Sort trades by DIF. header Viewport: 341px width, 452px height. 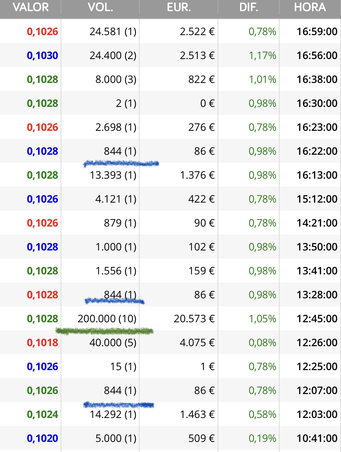tap(249, 7)
